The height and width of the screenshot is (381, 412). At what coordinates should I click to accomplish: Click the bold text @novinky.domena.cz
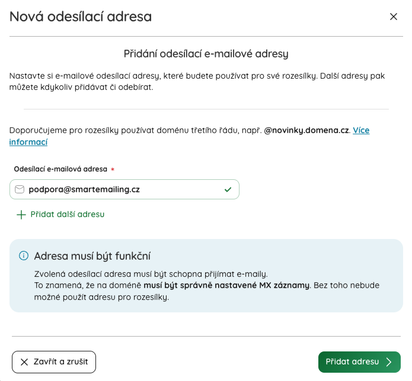point(307,130)
